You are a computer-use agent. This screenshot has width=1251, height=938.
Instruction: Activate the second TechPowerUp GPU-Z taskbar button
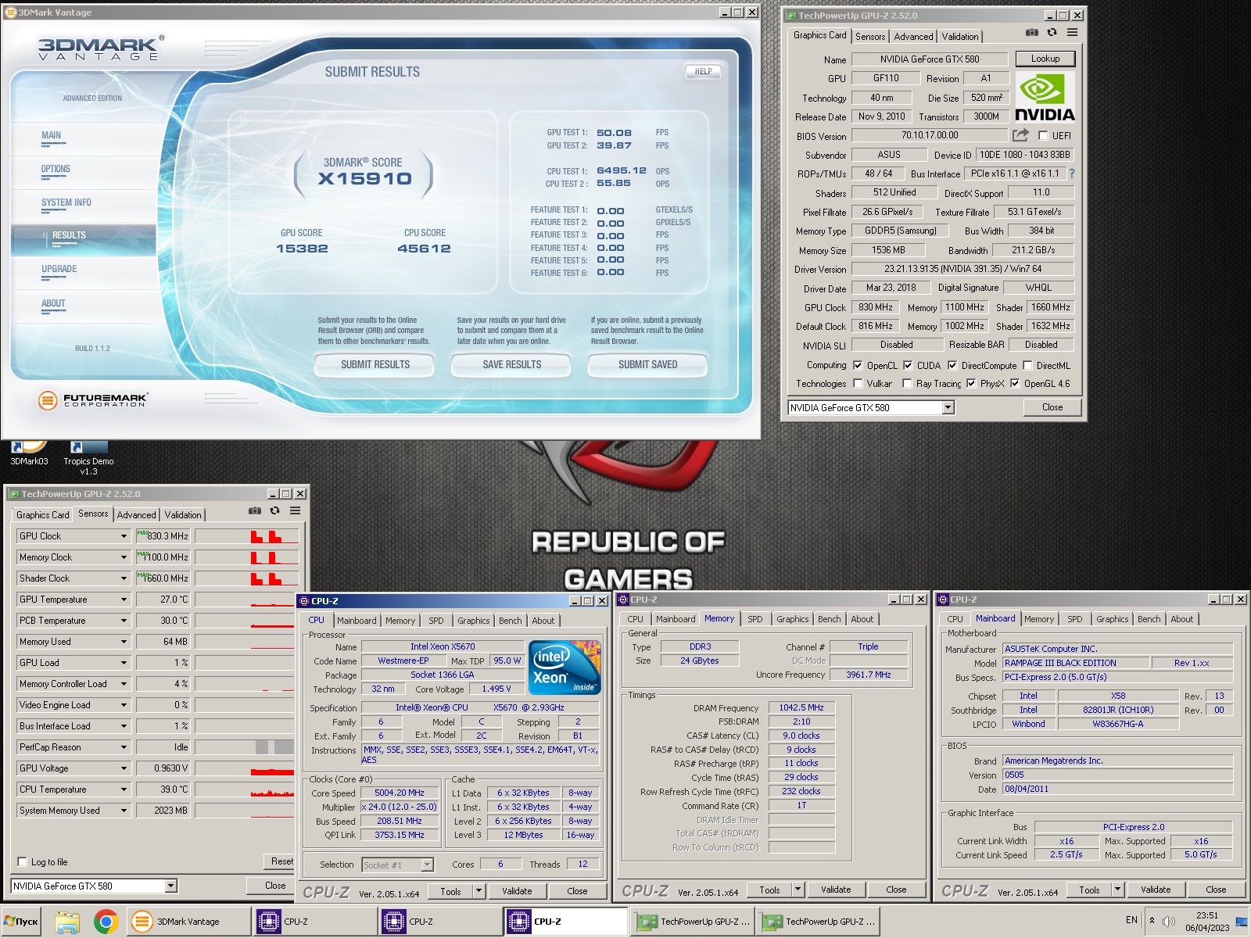818,922
